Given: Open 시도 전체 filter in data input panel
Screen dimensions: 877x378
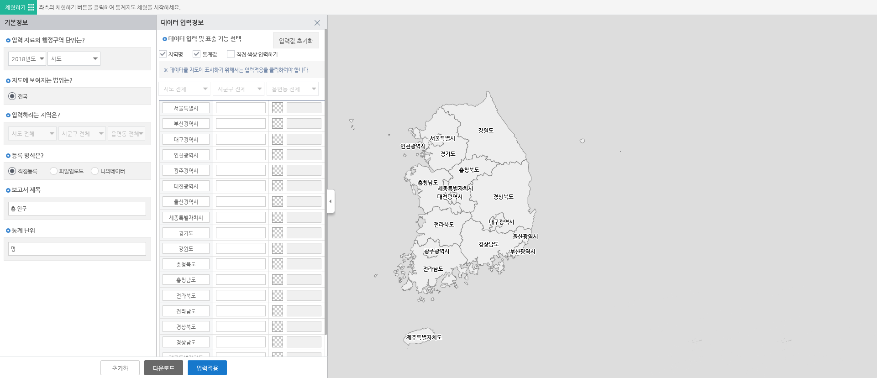Looking at the screenshot, I should point(185,89).
